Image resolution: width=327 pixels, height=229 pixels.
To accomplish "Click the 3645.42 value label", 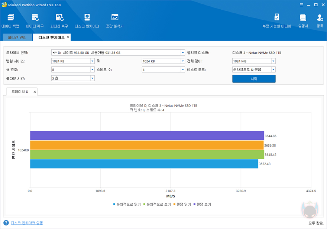I will [271, 155].
